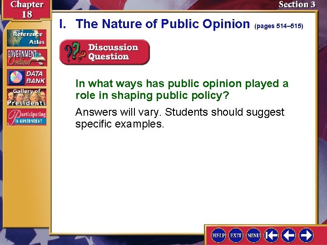Click the "(pages 514–515)" reference text
The width and height of the screenshot is (327, 245).
tap(279, 26)
